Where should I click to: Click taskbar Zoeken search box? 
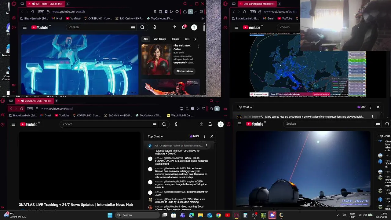point(137,215)
